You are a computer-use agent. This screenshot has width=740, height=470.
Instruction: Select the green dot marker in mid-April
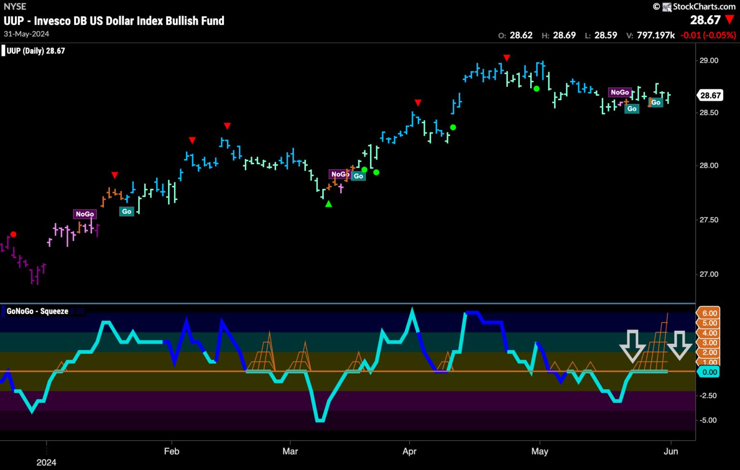tap(453, 128)
